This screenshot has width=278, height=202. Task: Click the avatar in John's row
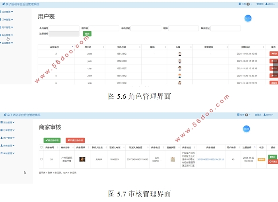(x=180, y=75)
